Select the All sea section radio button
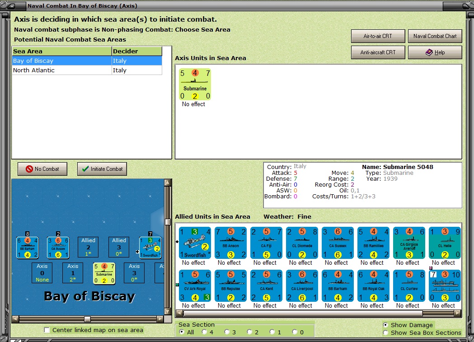The width and height of the screenshot is (474, 342). click(x=182, y=332)
